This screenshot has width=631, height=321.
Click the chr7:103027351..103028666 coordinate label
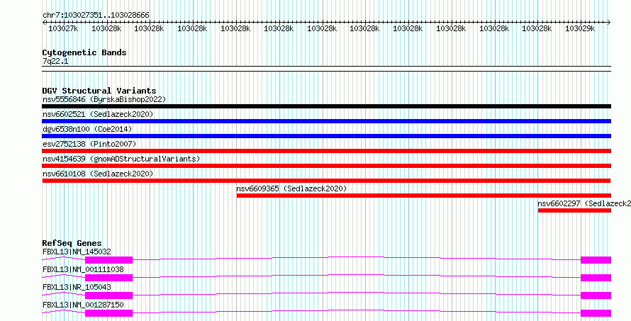[x=96, y=15]
